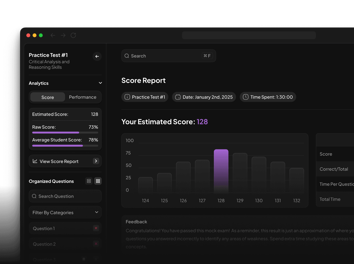Collapse the Analytics section
The image size is (354, 264).
(100, 83)
